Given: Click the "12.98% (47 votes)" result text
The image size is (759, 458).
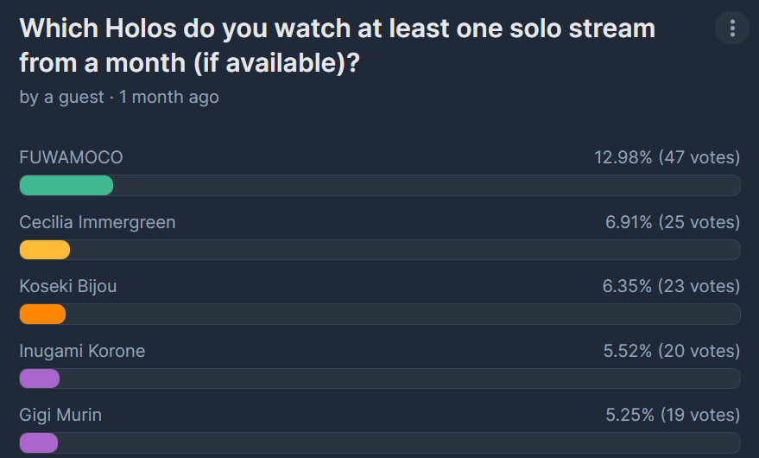Looking at the screenshot, I should click(667, 157).
